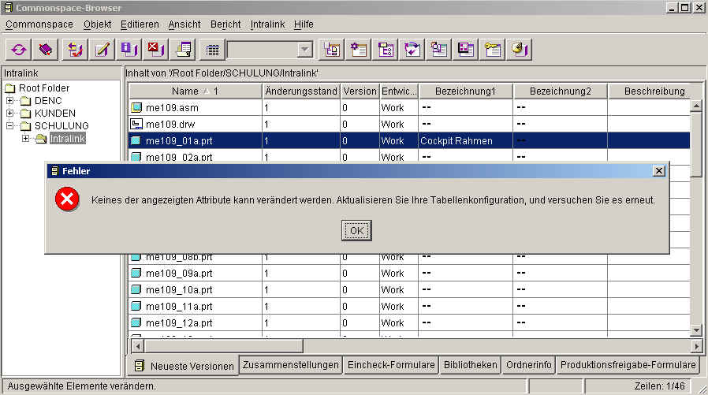Switch to the Neueste Versionen tab
Viewport: 708px width, 395px height.
pyautogui.click(x=184, y=366)
